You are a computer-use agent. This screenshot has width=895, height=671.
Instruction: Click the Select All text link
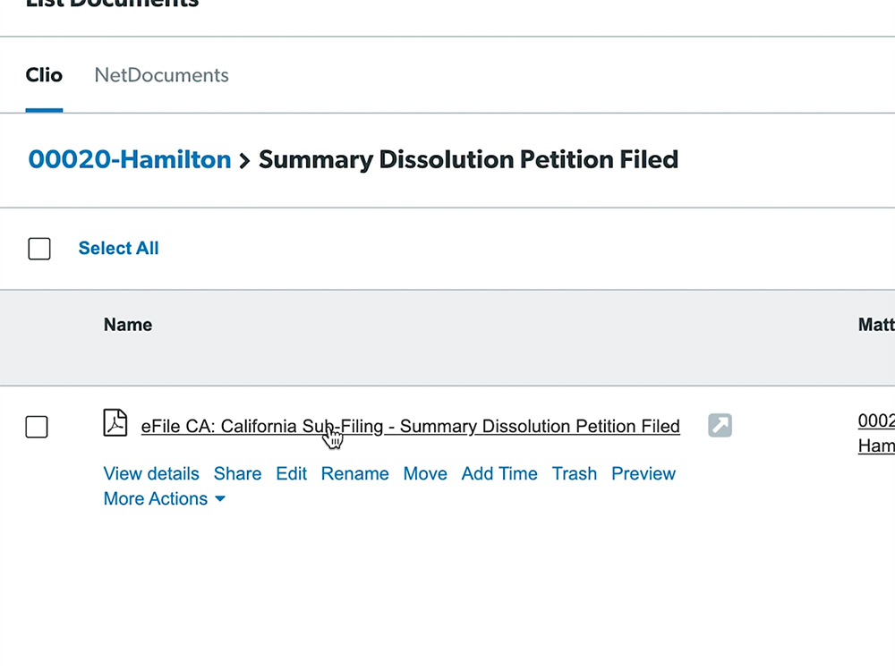click(118, 249)
